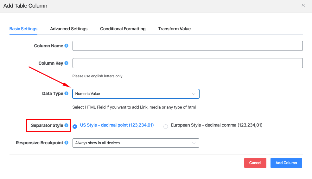The image size is (312, 179).
Task: Open the Conditional Formatting tab
Action: 123,29
